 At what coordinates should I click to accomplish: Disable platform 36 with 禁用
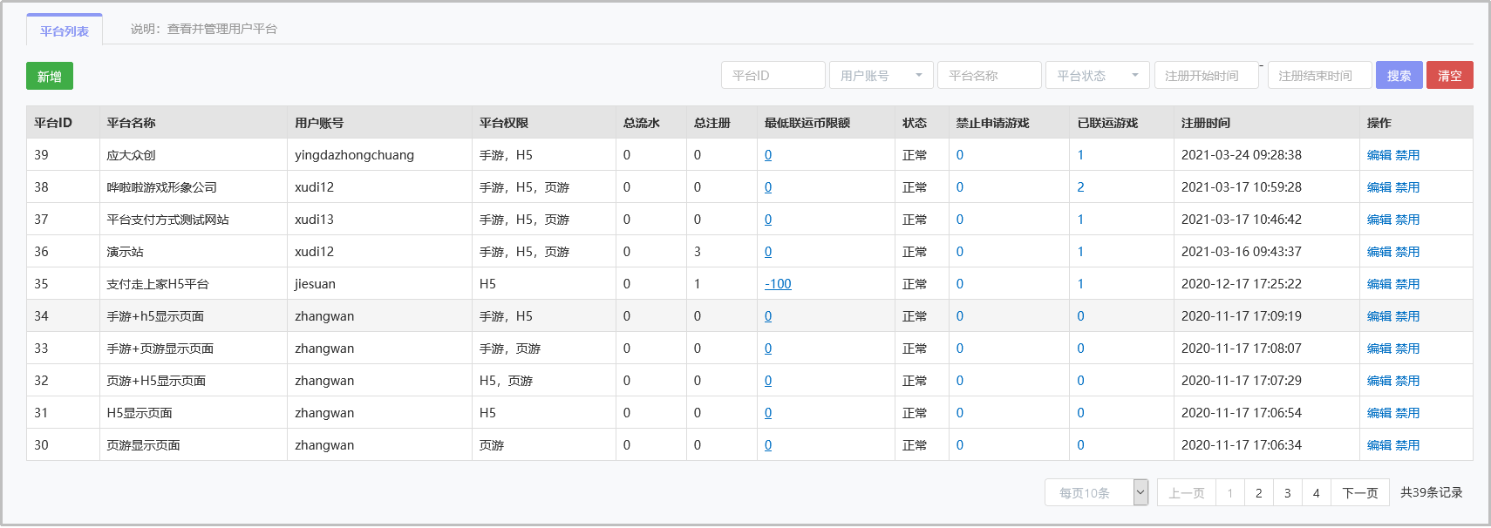[x=1406, y=252]
